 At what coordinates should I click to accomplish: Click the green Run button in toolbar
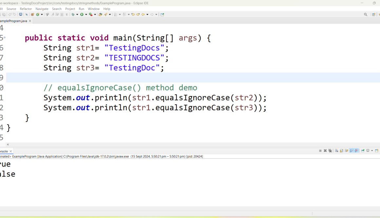[82, 14]
